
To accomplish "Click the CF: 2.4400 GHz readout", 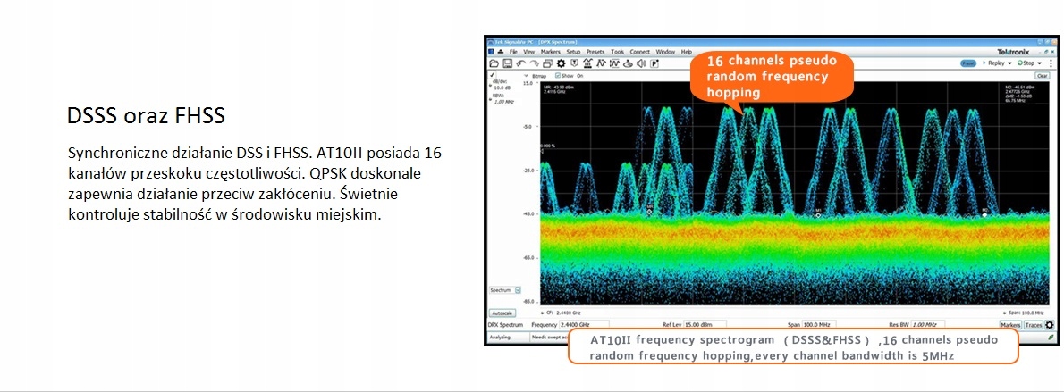I will (x=562, y=313).
